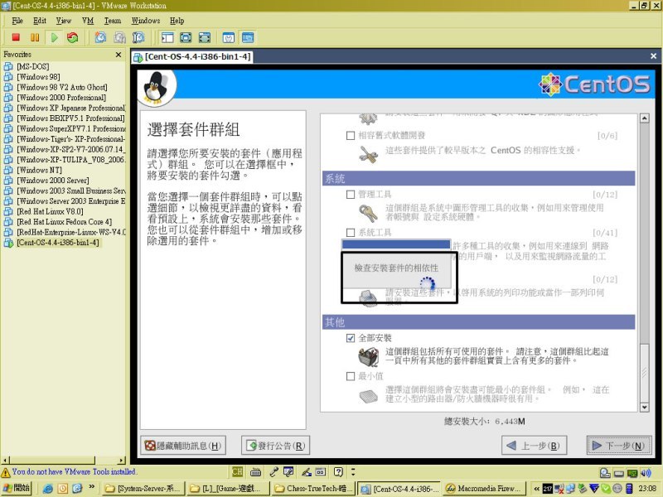The width and height of the screenshot is (663, 497).
Task: Click the keyboard icon in IME bar
Action: (x=255, y=472)
